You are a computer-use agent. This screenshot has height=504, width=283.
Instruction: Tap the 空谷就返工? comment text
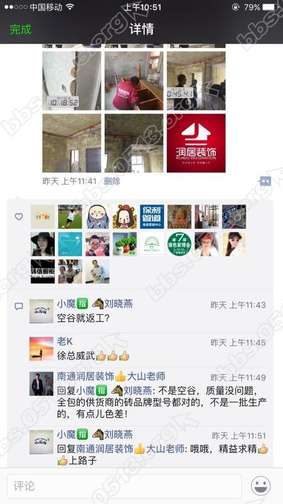point(84,319)
